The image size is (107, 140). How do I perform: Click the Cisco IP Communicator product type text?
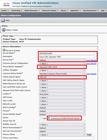tap(30, 39)
